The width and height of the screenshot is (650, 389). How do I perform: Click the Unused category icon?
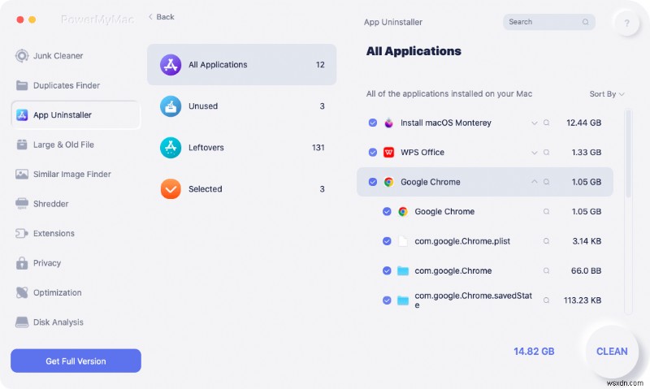click(171, 106)
